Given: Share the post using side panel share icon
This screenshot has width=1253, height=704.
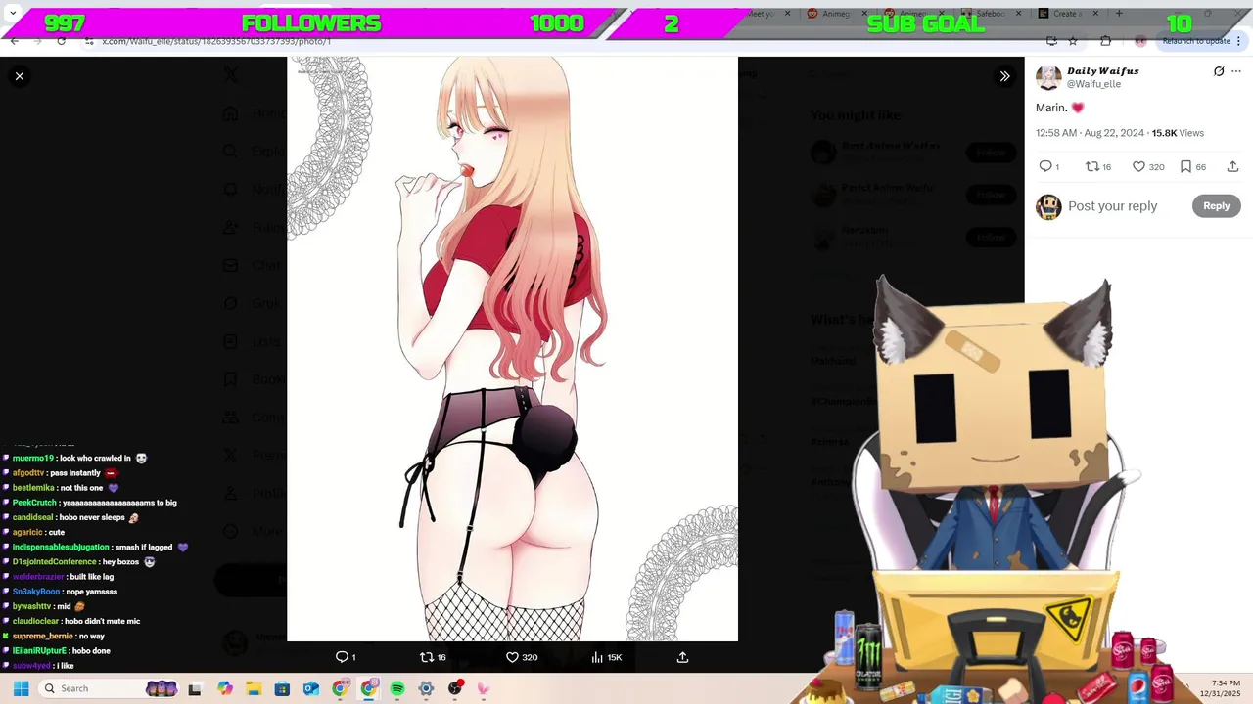Looking at the screenshot, I should click(1232, 166).
